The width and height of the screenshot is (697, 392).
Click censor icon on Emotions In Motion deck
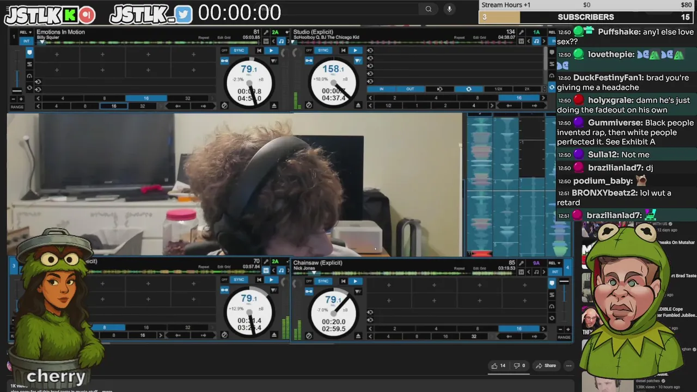pyautogui.click(x=224, y=106)
